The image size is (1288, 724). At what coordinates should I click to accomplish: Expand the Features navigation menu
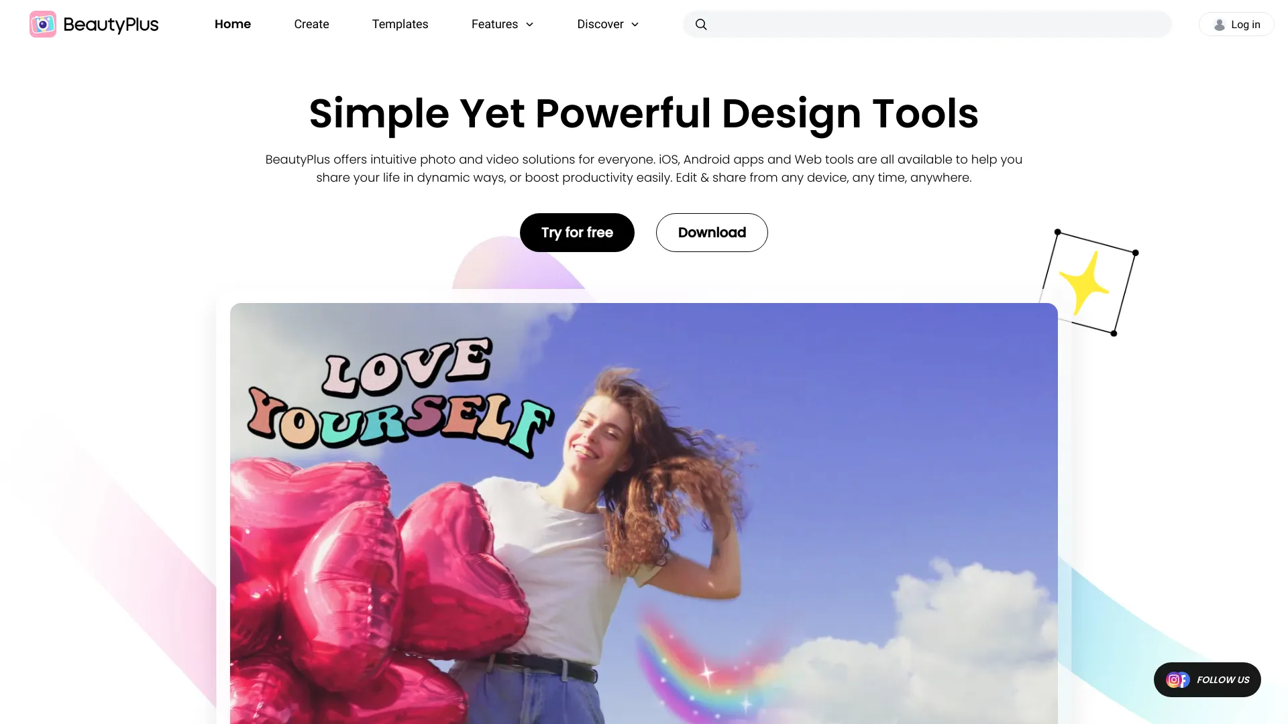pyautogui.click(x=502, y=24)
